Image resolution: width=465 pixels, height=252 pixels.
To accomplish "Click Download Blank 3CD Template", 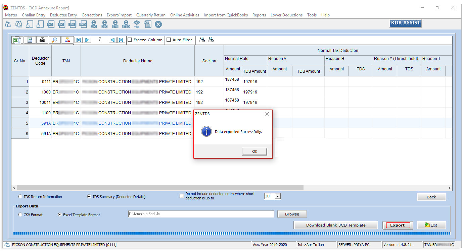I will click(336, 225).
